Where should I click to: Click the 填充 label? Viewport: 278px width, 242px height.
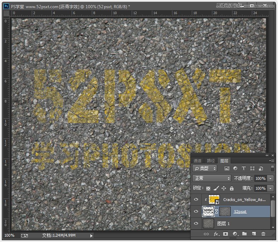tap(248, 188)
